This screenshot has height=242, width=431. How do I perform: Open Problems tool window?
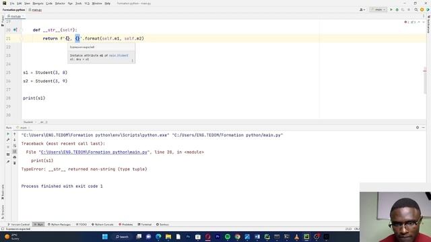pos(126,225)
